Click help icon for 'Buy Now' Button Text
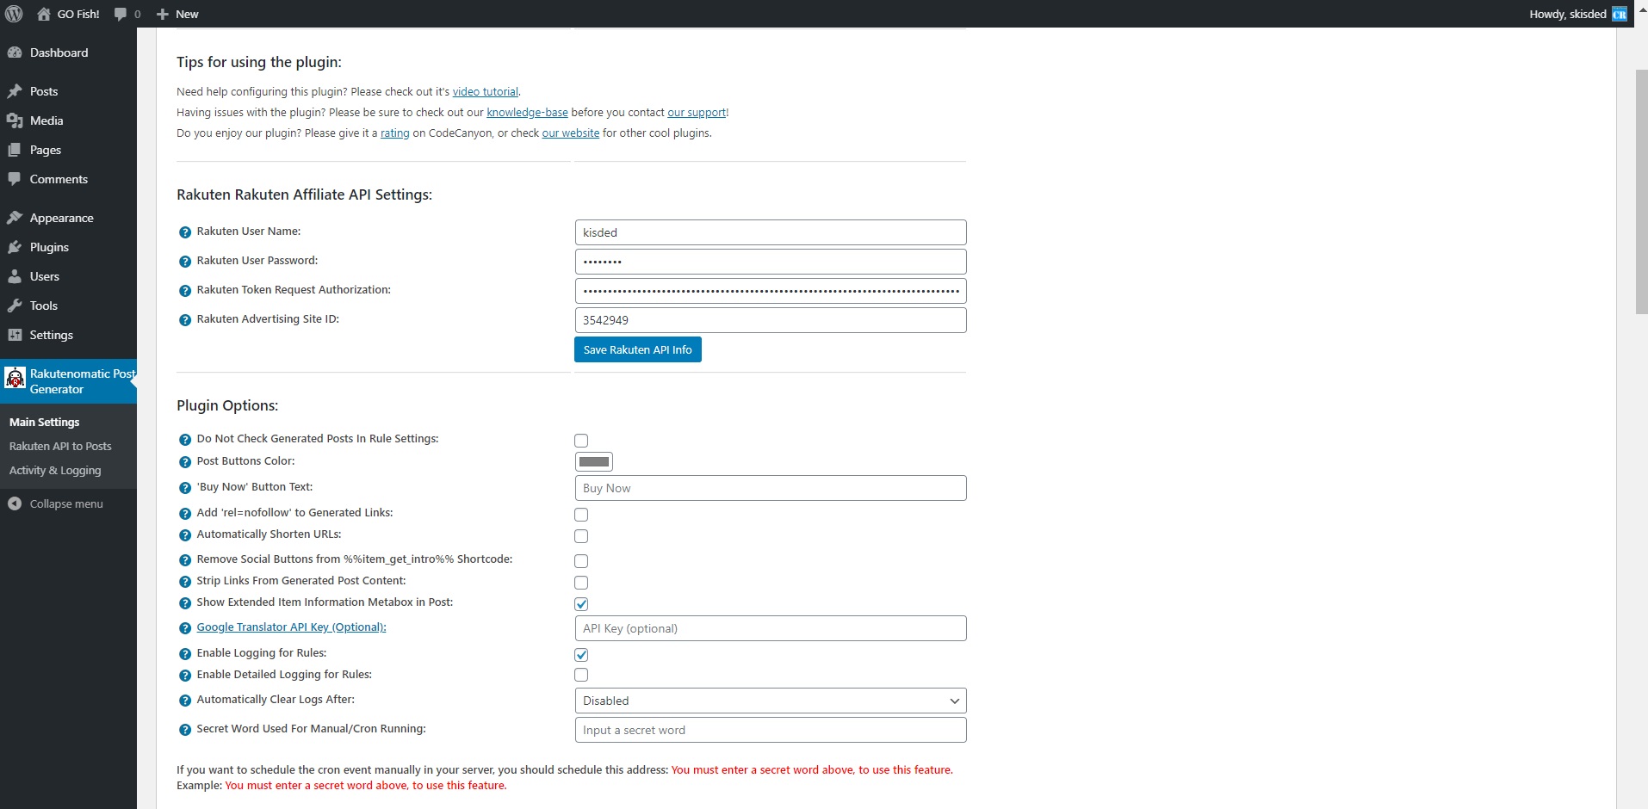The image size is (1648, 809). click(x=184, y=488)
